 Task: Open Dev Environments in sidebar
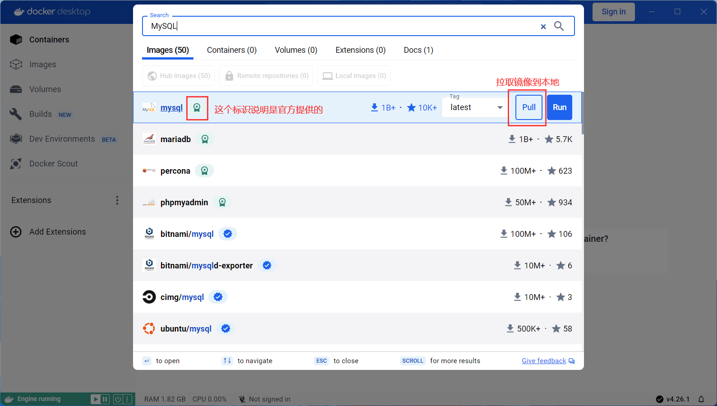[x=62, y=139]
